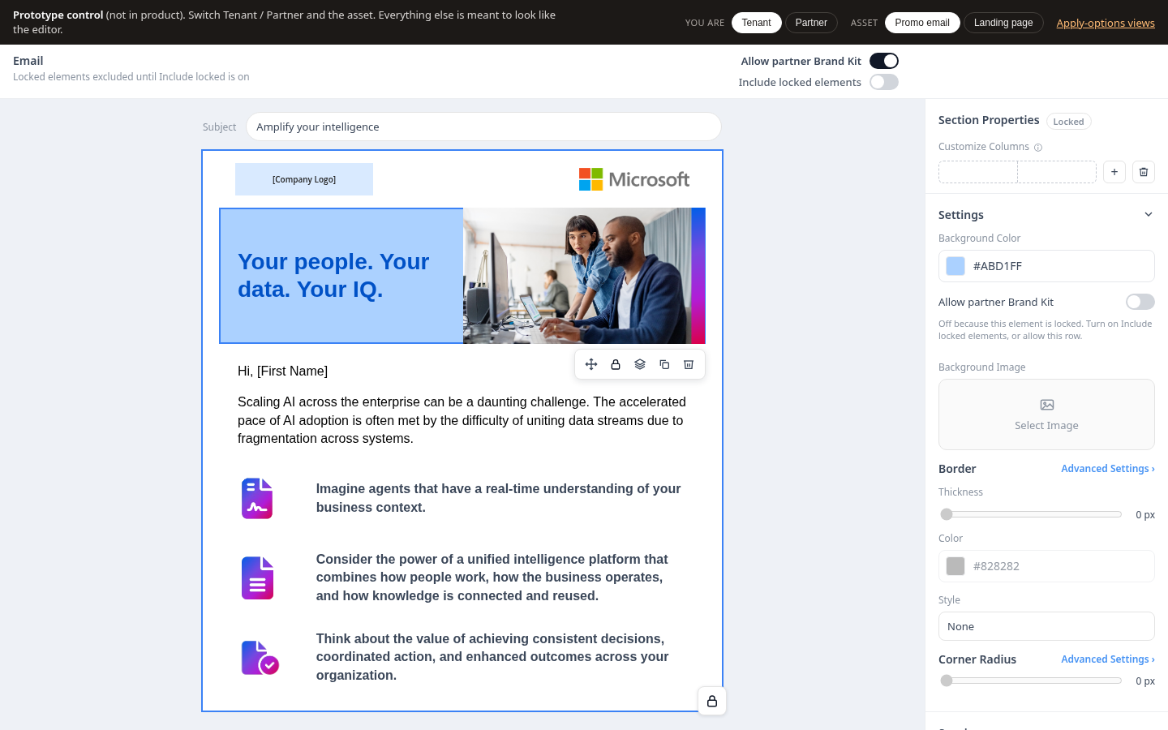Click the Background Color hex input
Screen dimensions: 1168x730
(1046, 266)
